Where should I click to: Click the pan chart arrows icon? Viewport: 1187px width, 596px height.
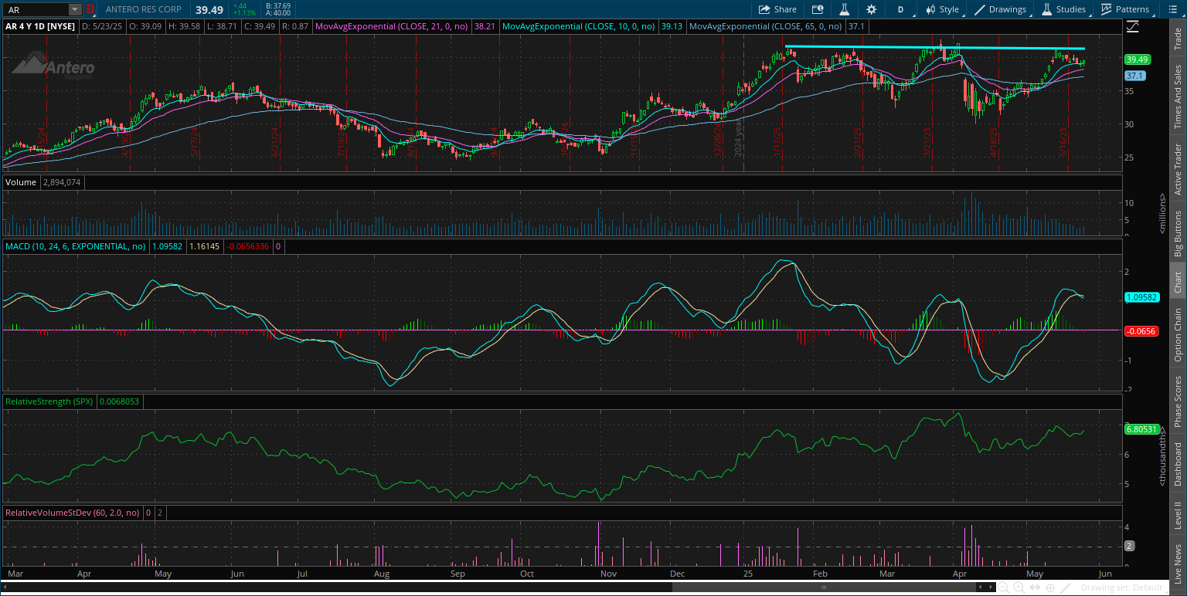[x=1036, y=588]
